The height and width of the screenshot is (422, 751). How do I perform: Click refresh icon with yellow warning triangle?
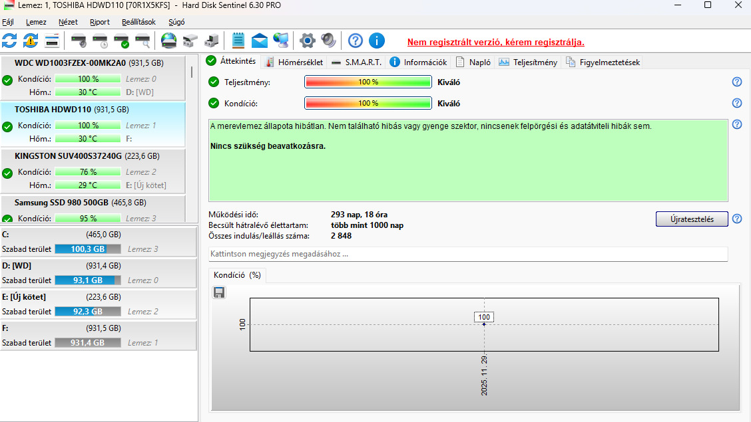click(x=31, y=41)
